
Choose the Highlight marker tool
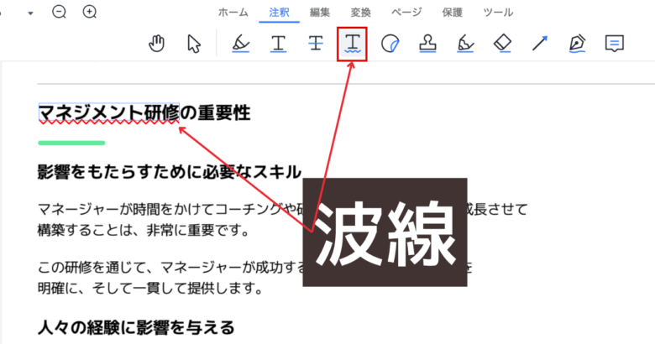(x=241, y=44)
